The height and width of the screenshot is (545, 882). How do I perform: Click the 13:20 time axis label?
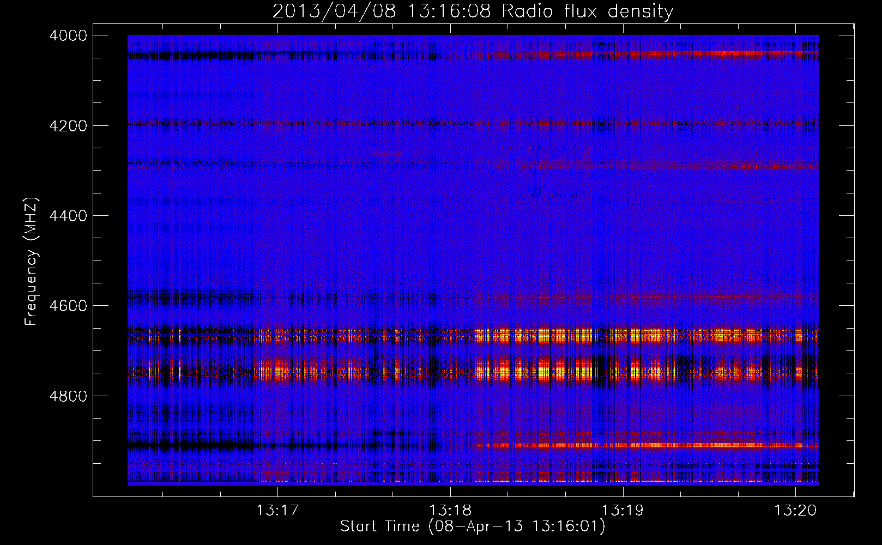tap(795, 511)
